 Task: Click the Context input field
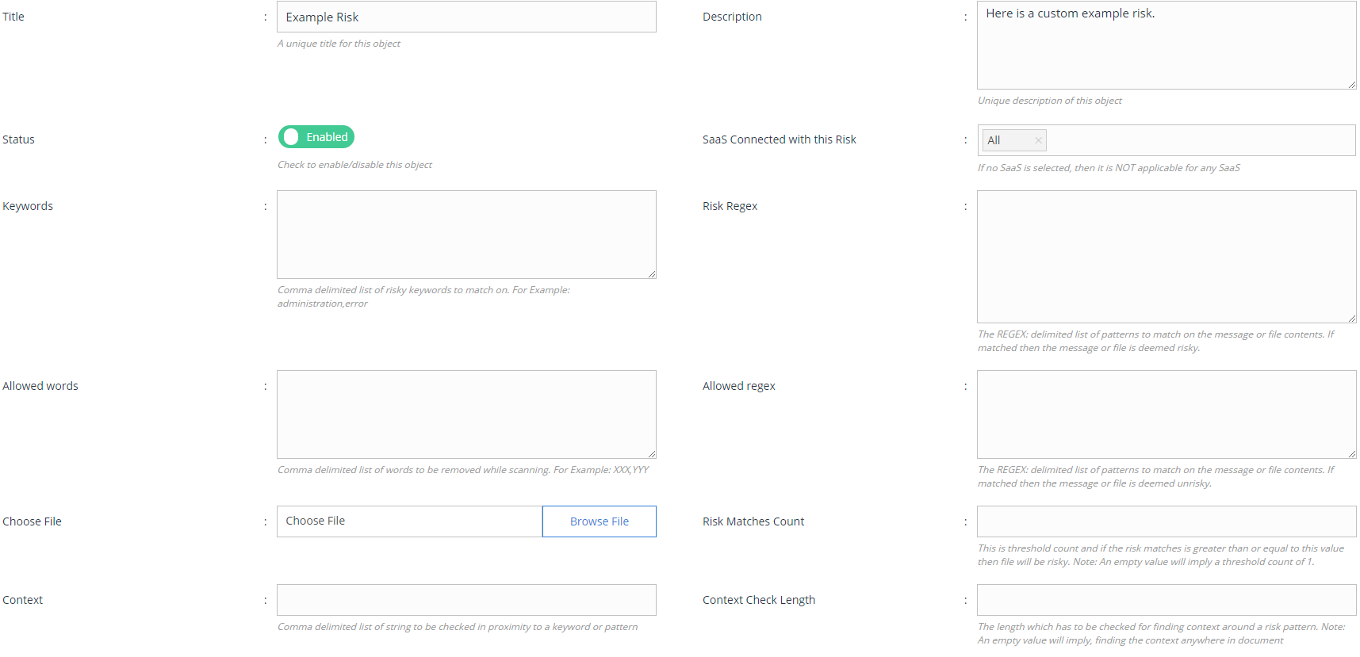pyautogui.click(x=466, y=600)
